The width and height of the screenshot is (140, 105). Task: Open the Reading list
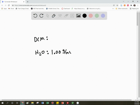[134, 8]
